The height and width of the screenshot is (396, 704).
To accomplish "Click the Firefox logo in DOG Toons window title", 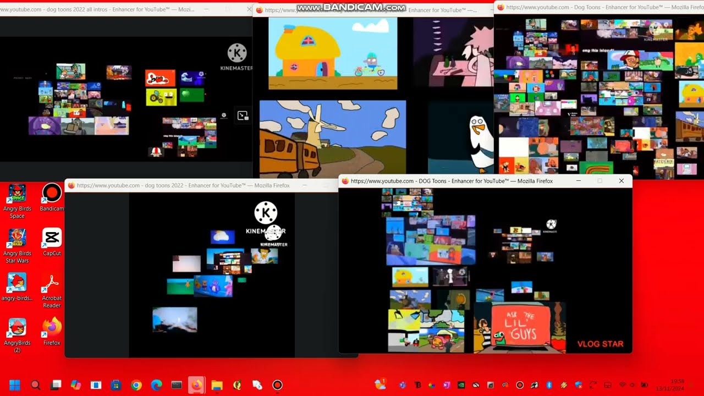I will 345,181.
